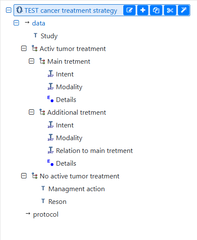Collapse the Main tretment cluster

click(x=31, y=61)
